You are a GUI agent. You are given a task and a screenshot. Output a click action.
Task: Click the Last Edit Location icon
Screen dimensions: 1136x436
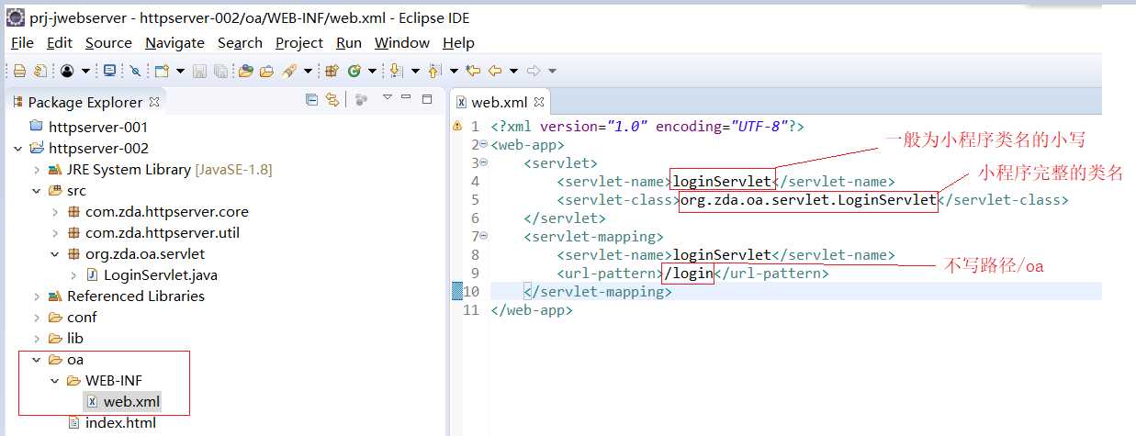[473, 71]
